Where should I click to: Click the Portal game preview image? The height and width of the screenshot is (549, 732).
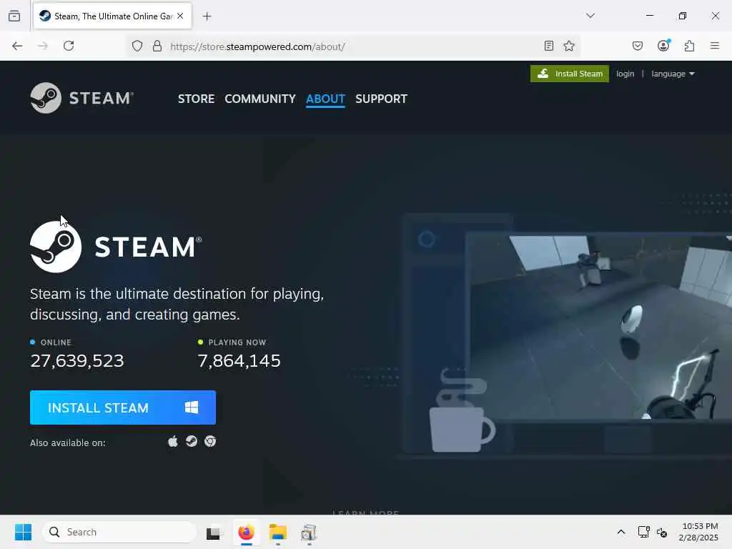(599, 327)
